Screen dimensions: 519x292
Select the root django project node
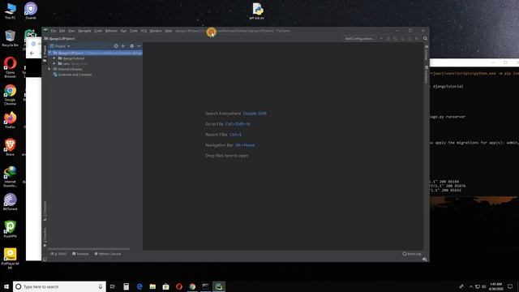point(96,53)
